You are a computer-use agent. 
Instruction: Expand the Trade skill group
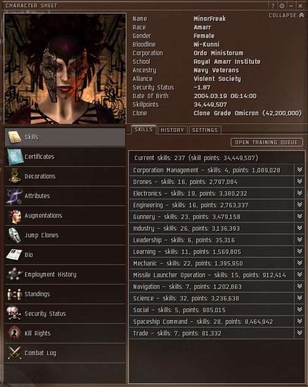point(299,333)
